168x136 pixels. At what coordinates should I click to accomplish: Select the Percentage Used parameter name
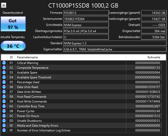pyautogui.click(x=28, y=82)
